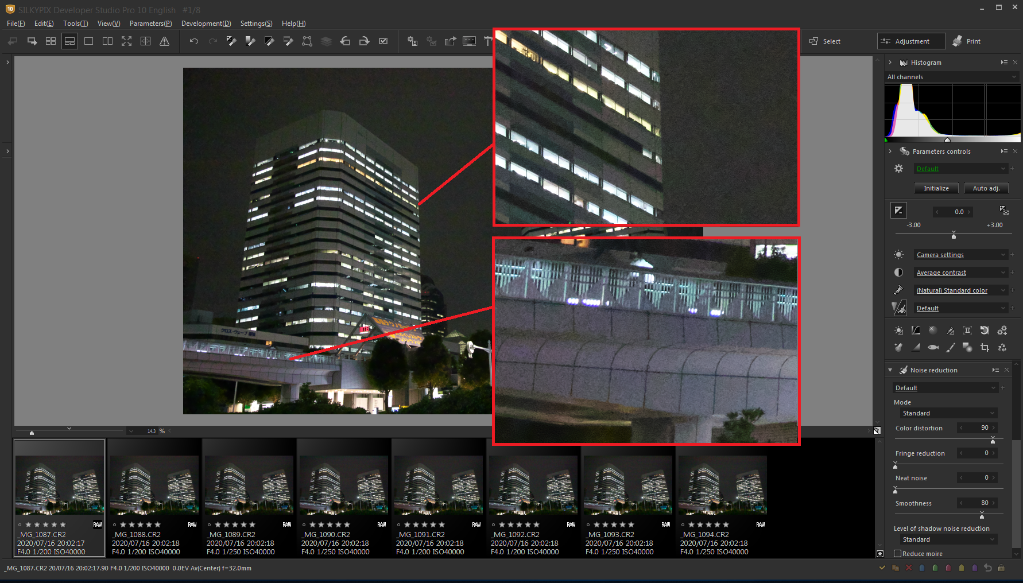
Task: Toggle development reservation mark icon
Action: click(x=383, y=41)
